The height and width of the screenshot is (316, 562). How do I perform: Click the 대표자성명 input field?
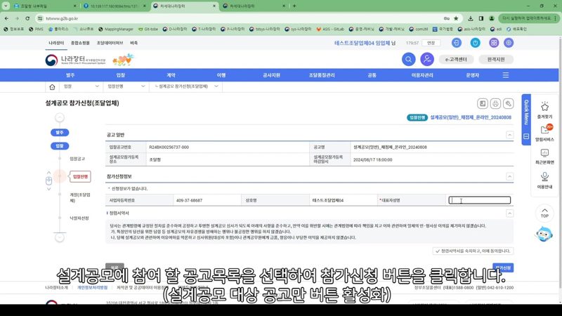pyautogui.click(x=480, y=200)
